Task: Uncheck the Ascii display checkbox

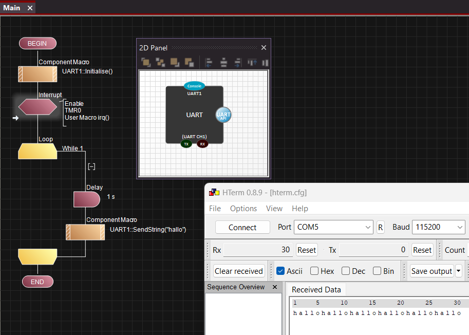Action: [x=280, y=271]
